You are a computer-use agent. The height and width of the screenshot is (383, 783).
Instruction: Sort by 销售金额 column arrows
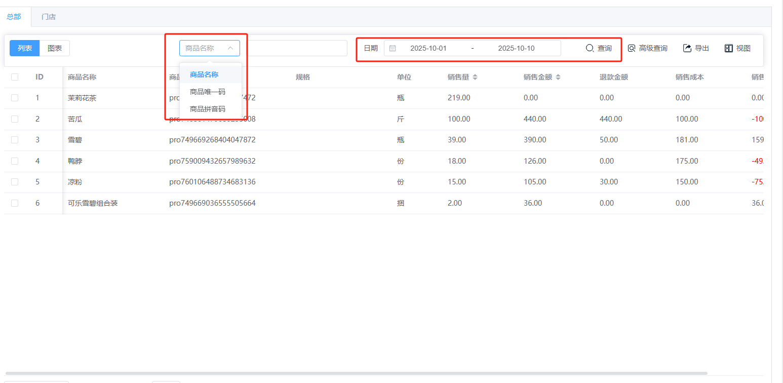(x=558, y=78)
